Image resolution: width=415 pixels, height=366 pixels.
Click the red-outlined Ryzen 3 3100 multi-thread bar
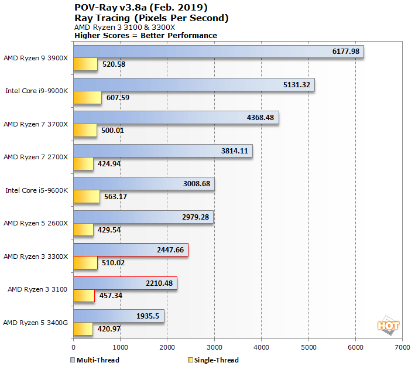[124, 283]
